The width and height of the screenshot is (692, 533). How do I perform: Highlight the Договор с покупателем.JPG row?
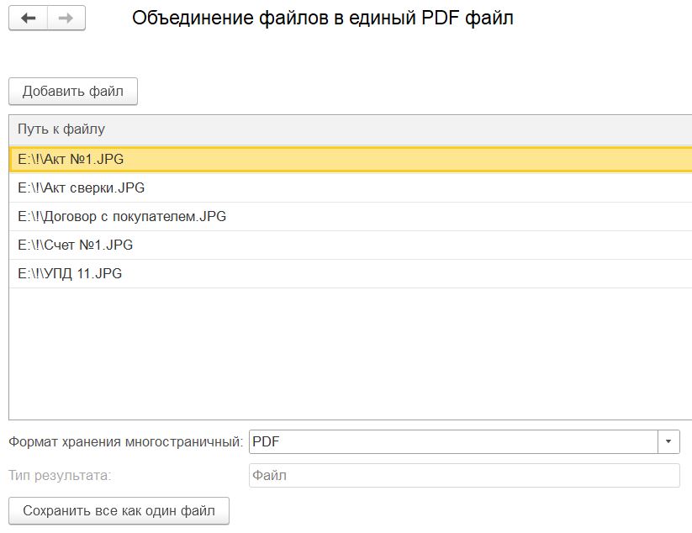(x=122, y=216)
